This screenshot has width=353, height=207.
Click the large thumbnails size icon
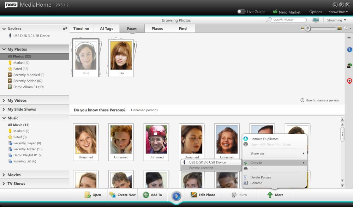[340, 28]
